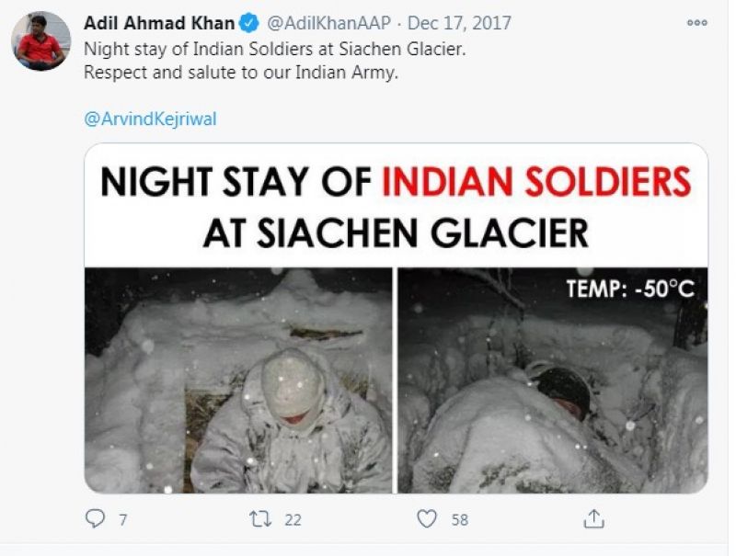Click the reply count 7
The height and width of the screenshot is (556, 736).
[x=122, y=520]
